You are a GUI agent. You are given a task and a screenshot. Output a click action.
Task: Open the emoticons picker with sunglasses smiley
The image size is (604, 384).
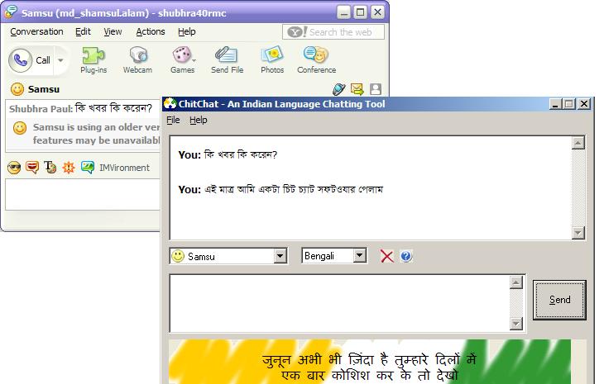pyautogui.click(x=14, y=168)
